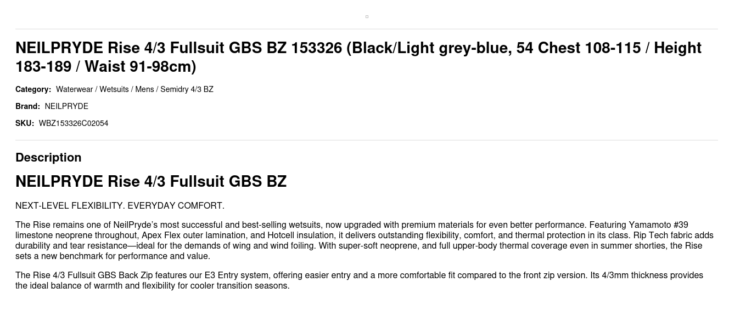
Task: Choose Mens in the category path
Action: 144,89
